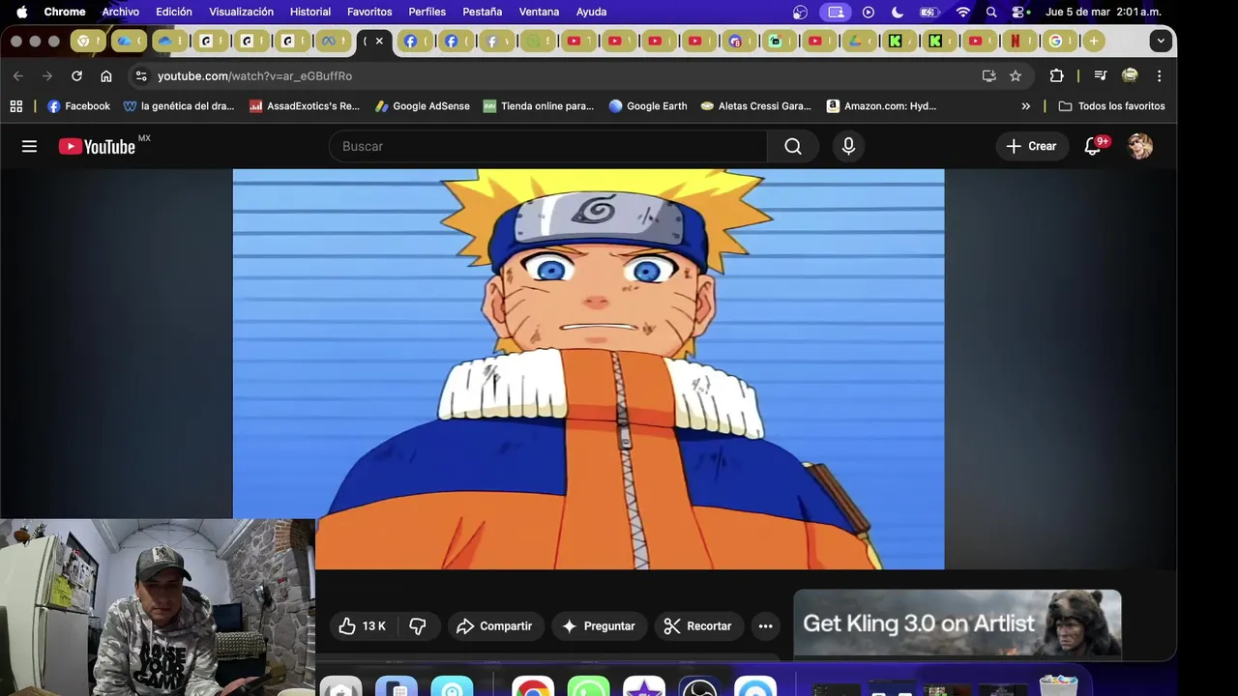Viewport: 1238px width, 696px height.
Task: Open the Chrome application menu
Action: coord(65,12)
